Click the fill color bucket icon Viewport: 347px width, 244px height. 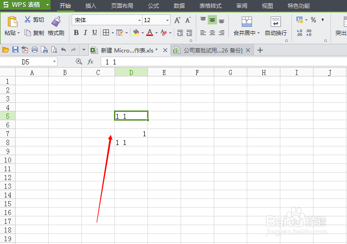coord(136,33)
